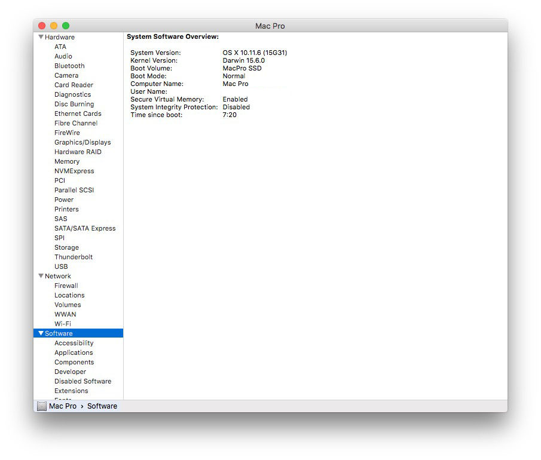Open Volumes under Network

tap(68, 305)
